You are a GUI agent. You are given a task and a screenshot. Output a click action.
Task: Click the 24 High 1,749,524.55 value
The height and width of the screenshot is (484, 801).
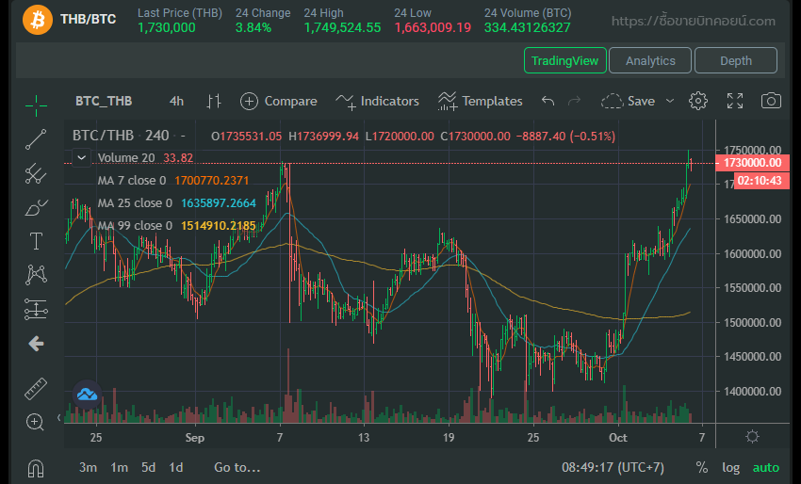342,27
